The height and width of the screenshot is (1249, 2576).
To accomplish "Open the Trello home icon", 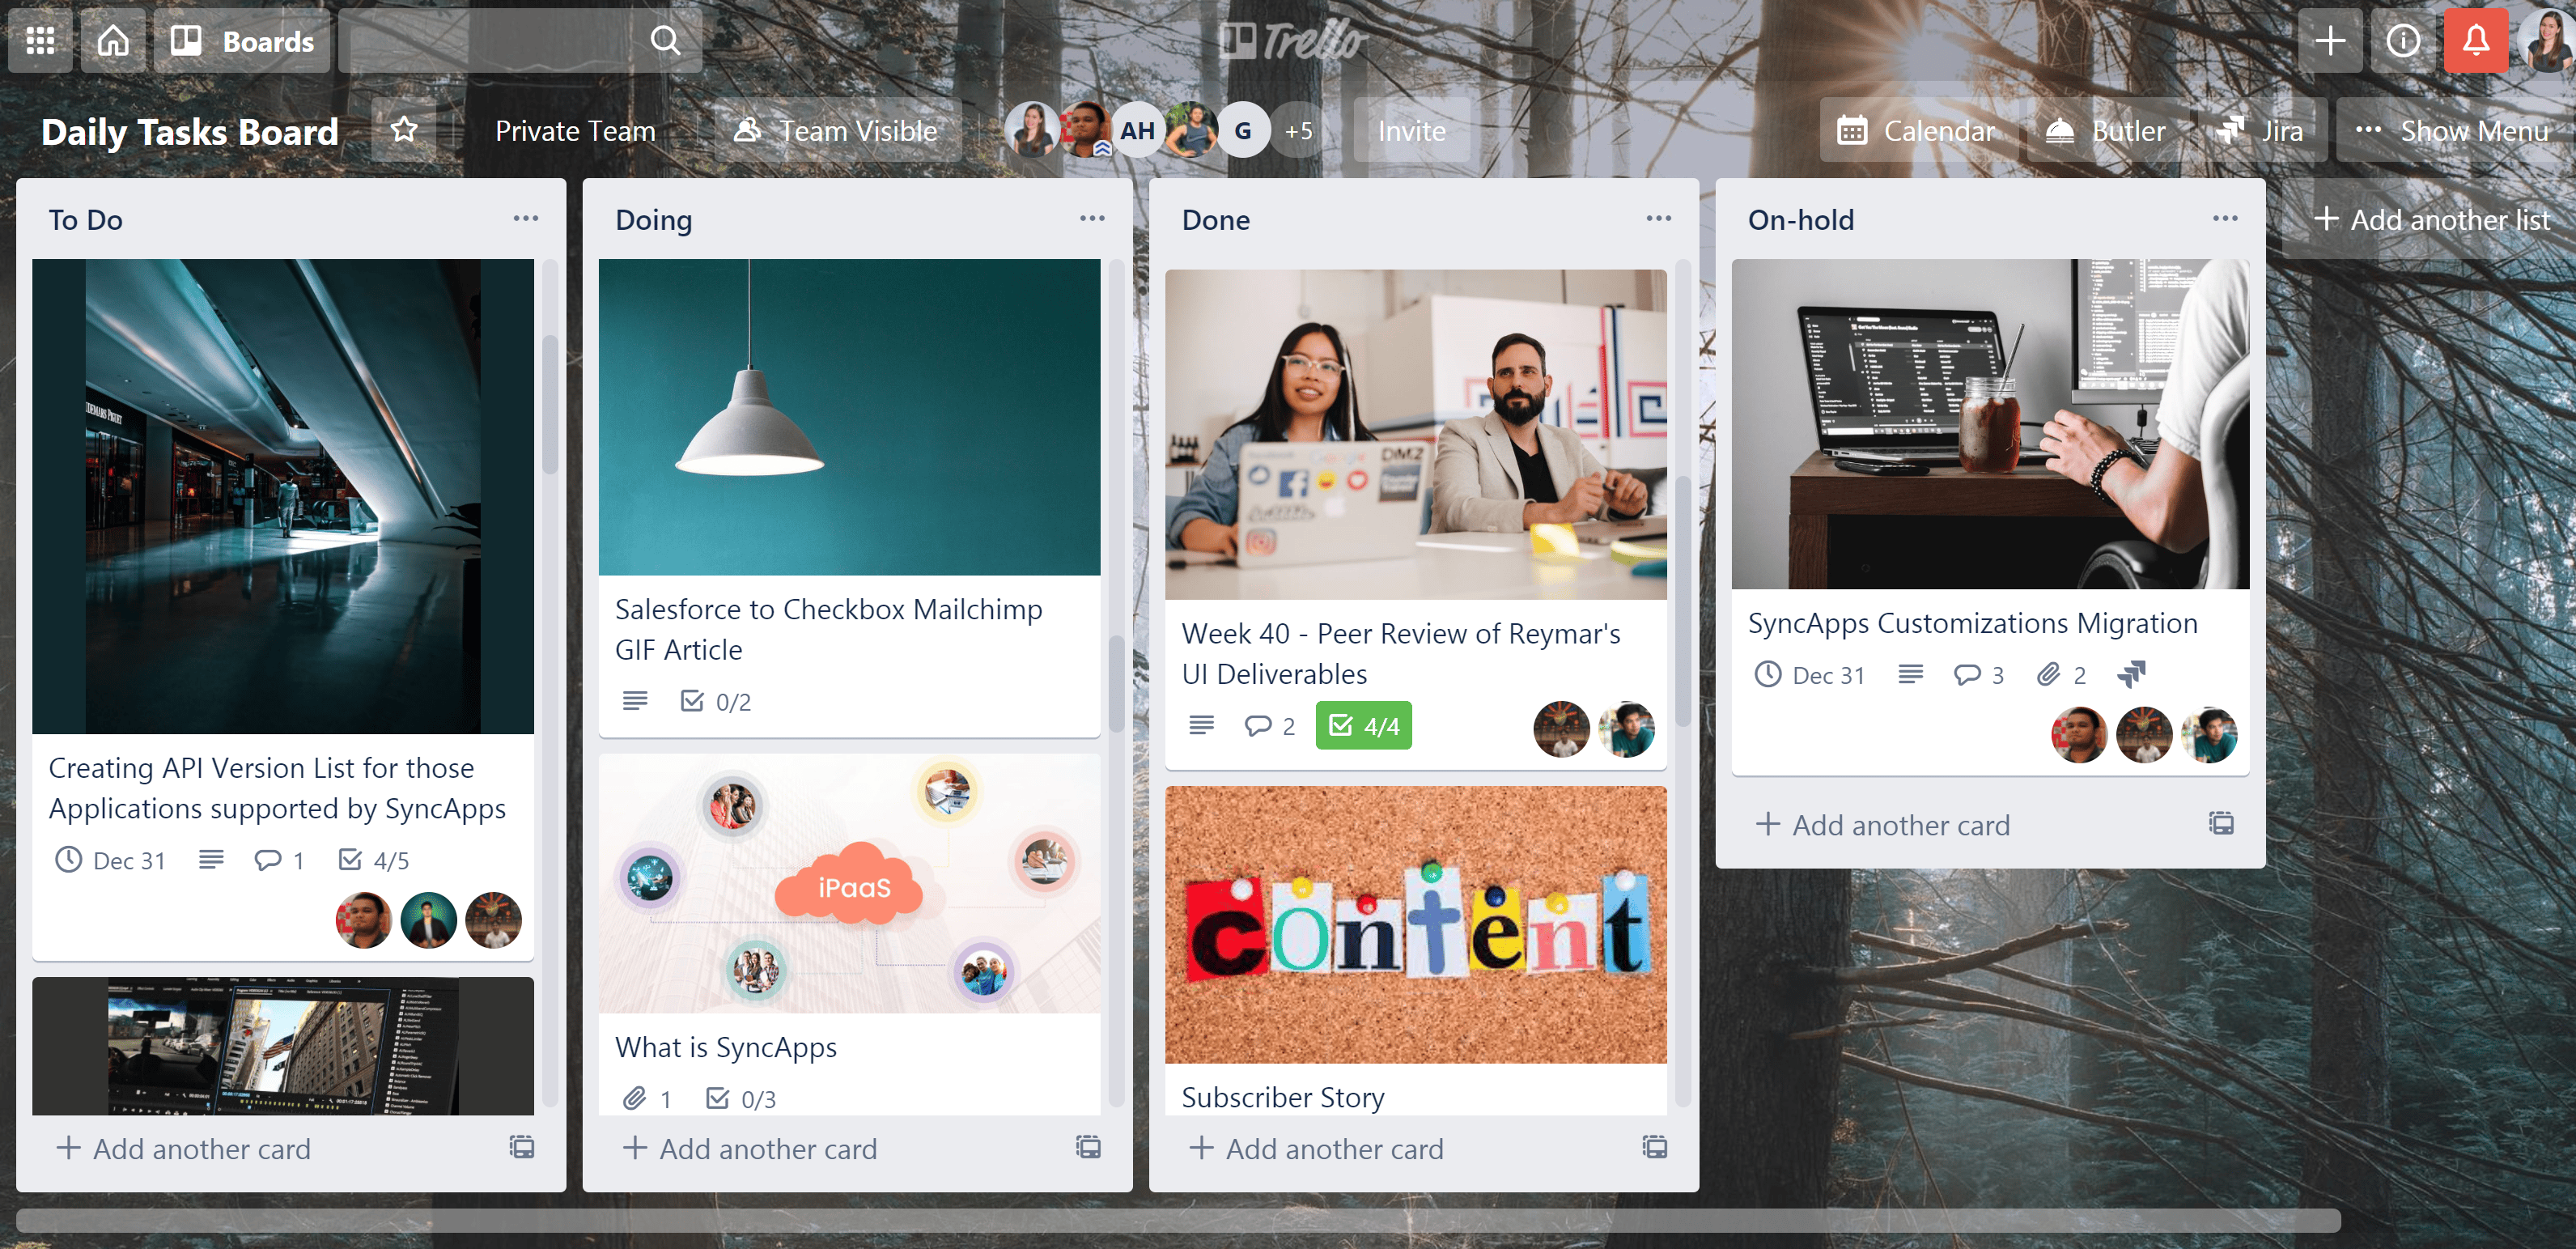I will pos(112,40).
